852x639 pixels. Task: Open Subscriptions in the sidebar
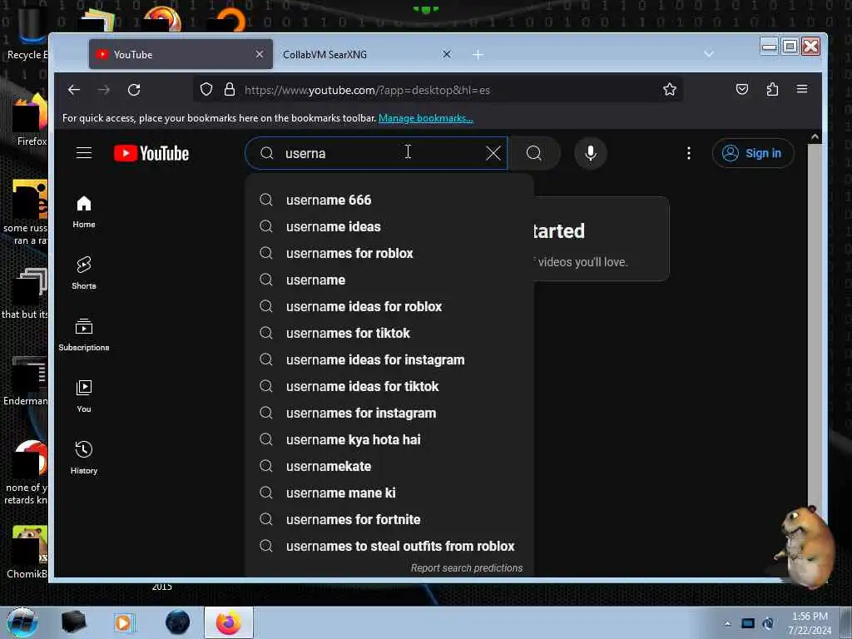84,334
